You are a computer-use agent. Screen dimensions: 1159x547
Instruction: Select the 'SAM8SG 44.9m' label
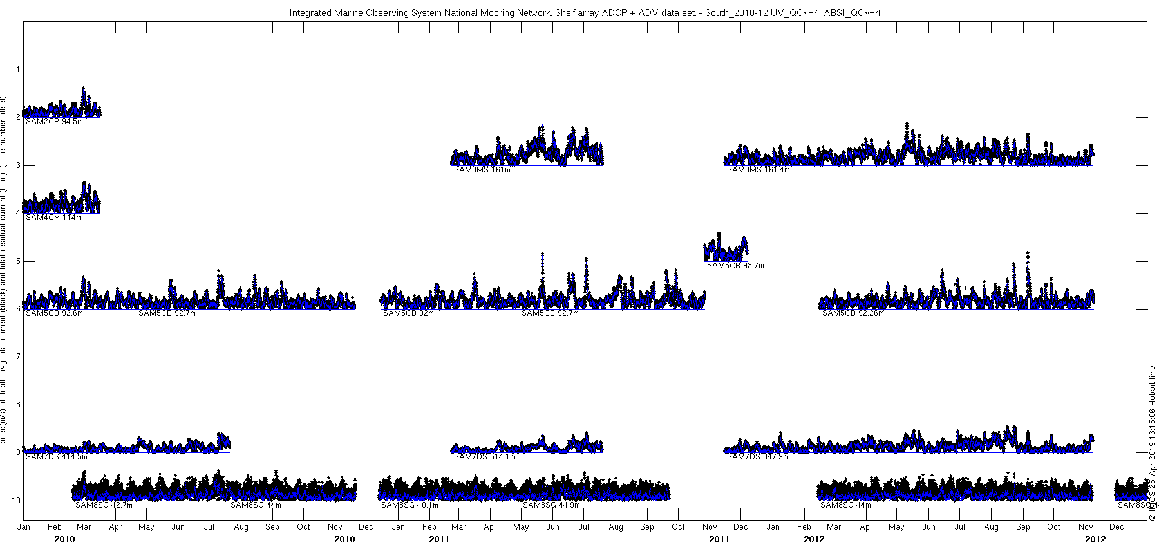click(551, 505)
